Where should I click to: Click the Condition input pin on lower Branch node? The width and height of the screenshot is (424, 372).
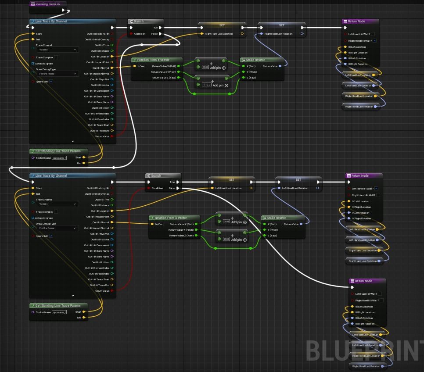148,188
